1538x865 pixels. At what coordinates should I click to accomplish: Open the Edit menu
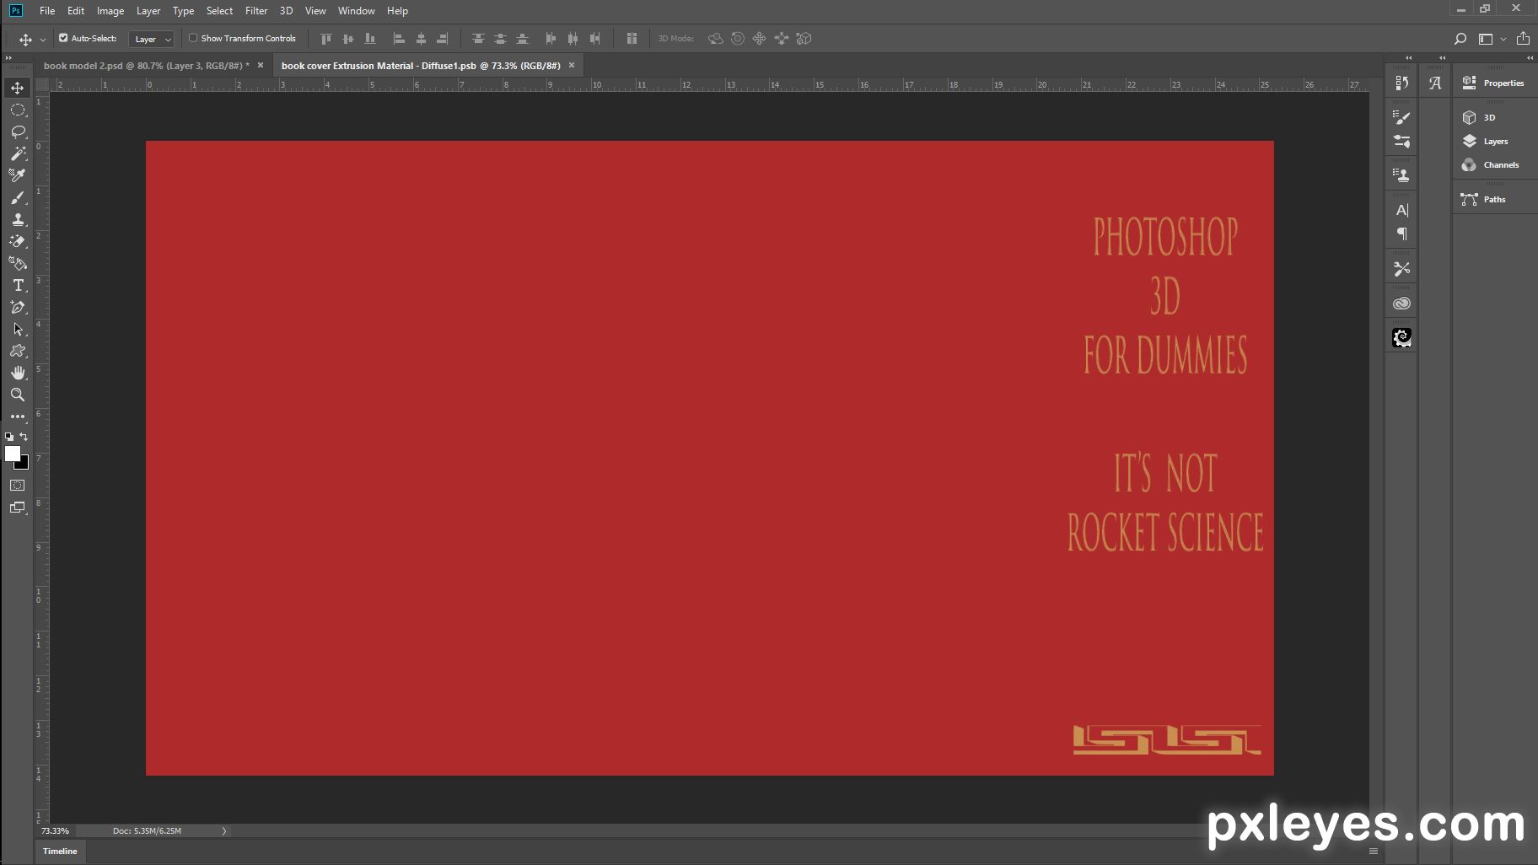pyautogui.click(x=76, y=11)
